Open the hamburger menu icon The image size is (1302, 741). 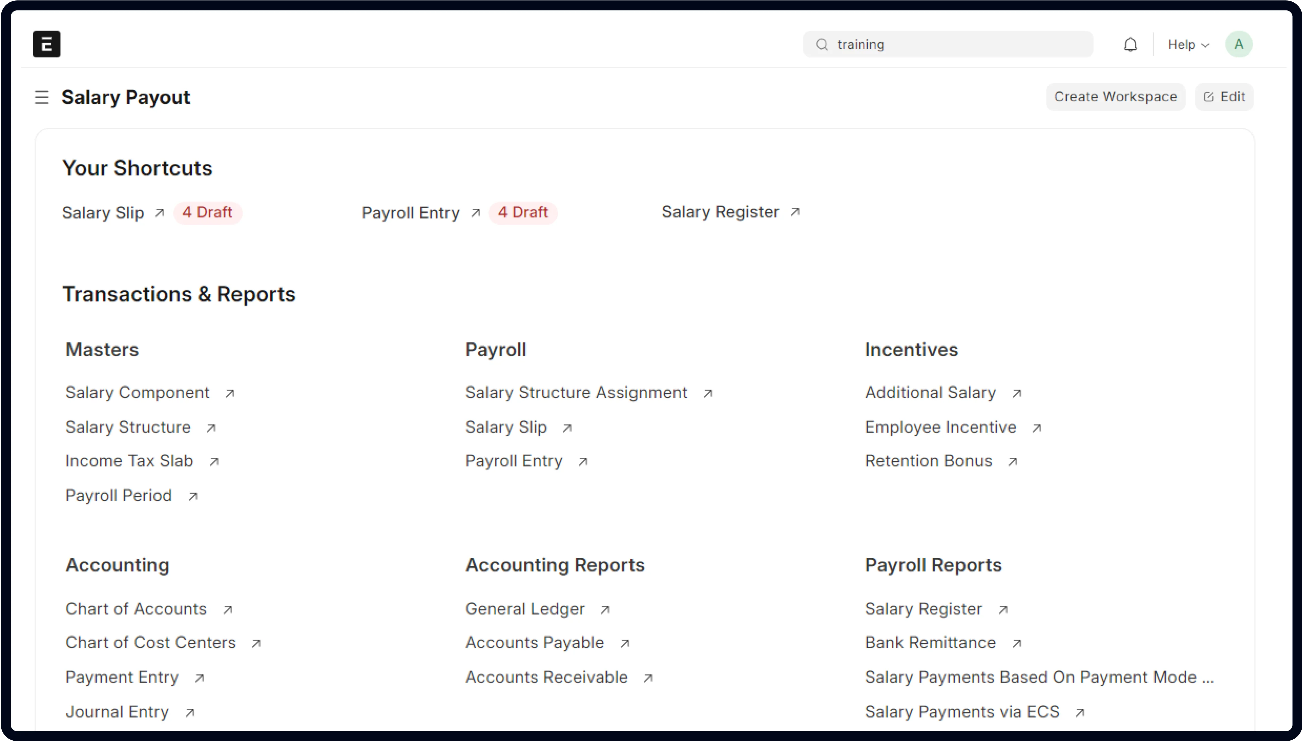[x=42, y=97]
